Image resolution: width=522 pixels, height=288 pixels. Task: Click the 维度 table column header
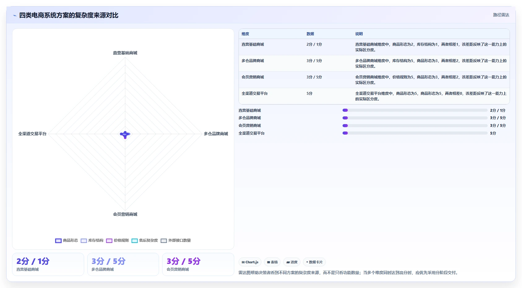point(245,34)
